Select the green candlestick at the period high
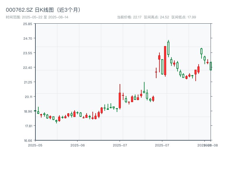 [x=168, y=48]
